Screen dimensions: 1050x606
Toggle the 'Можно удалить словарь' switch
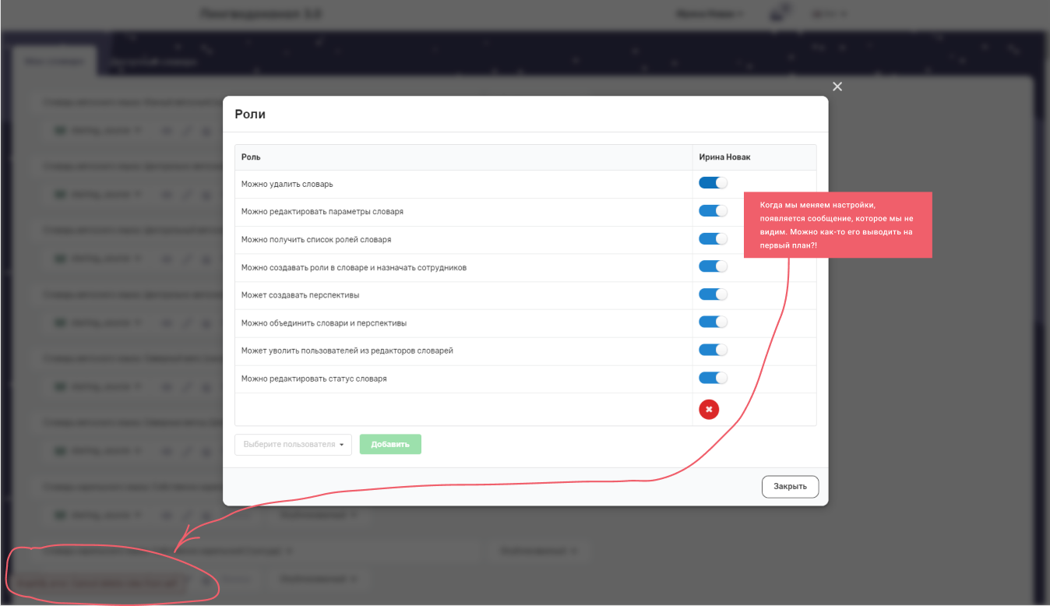coord(713,183)
